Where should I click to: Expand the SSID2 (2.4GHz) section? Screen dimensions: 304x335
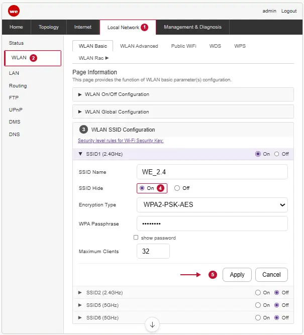80,292
